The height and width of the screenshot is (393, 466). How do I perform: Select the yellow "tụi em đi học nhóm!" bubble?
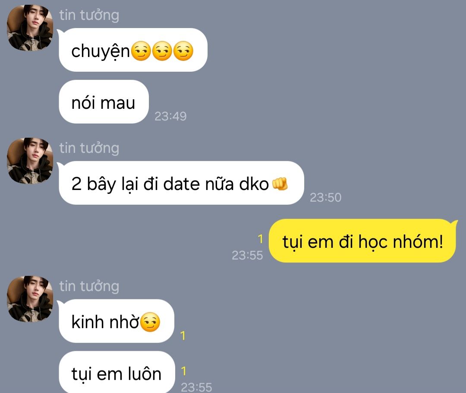point(362,241)
